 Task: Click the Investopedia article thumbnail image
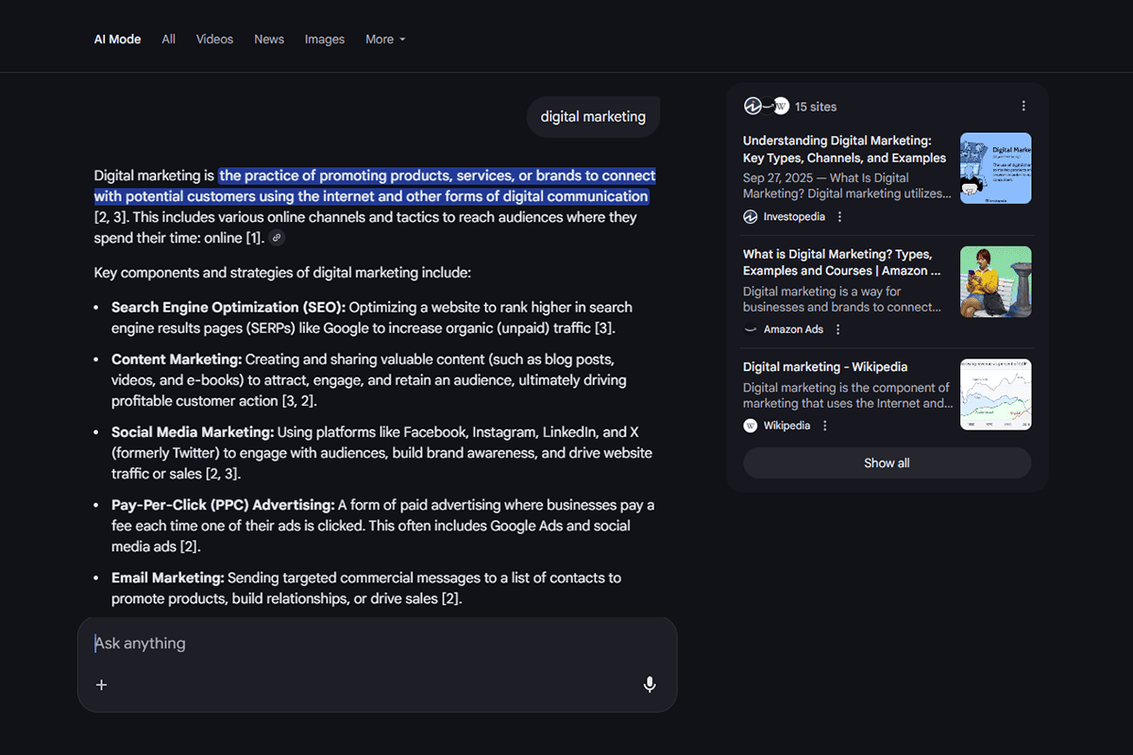click(x=995, y=168)
